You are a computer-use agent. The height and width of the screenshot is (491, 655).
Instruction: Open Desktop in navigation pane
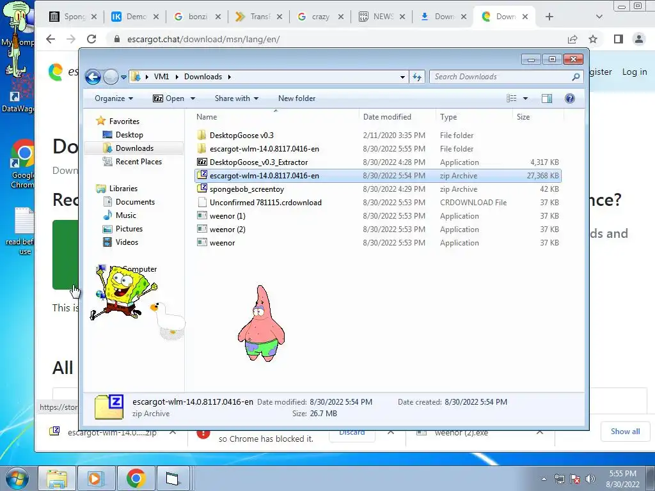click(129, 135)
